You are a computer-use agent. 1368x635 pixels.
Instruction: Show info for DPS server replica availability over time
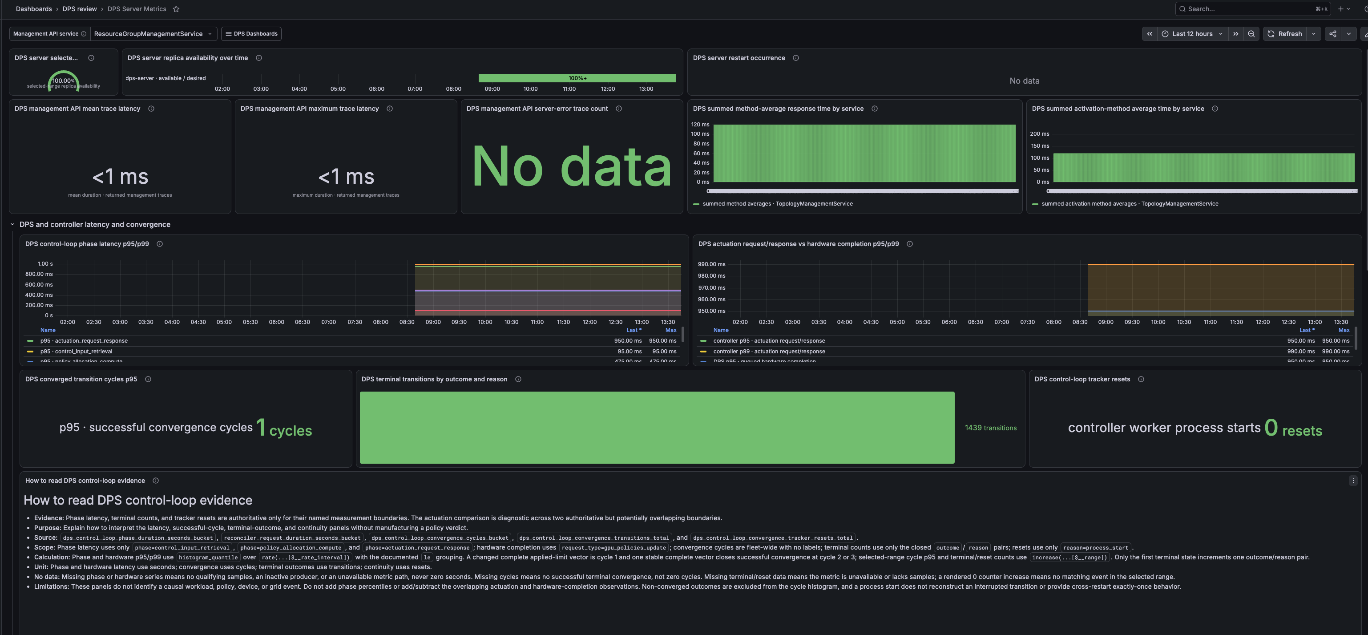pos(258,58)
